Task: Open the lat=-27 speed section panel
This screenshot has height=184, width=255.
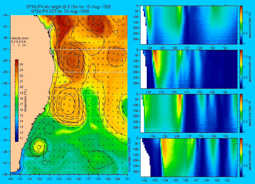Action: (189, 25)
